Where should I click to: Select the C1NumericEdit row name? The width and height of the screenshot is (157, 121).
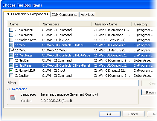click(25, 71)
